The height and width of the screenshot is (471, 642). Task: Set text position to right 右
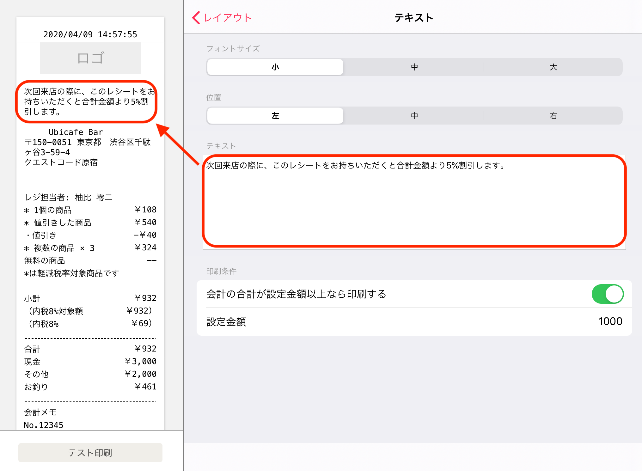[553, 116]
